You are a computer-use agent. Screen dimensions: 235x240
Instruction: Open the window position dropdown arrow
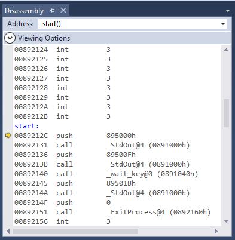[228, 11]
